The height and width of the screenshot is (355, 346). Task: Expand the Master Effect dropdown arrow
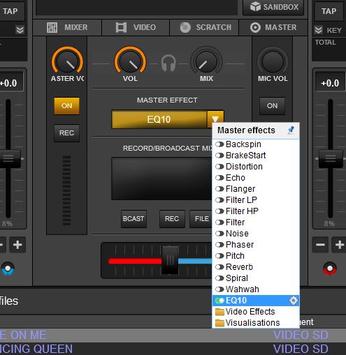tap(215, 119)
